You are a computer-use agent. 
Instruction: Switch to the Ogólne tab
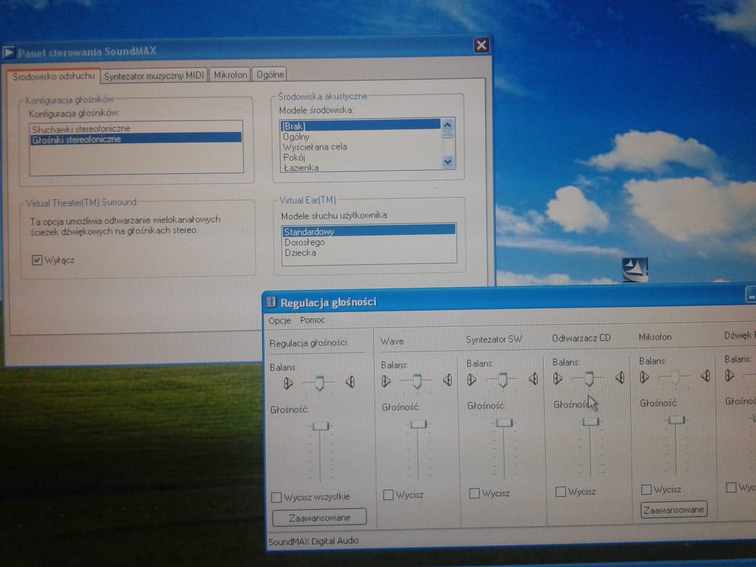tap(270, 74)
